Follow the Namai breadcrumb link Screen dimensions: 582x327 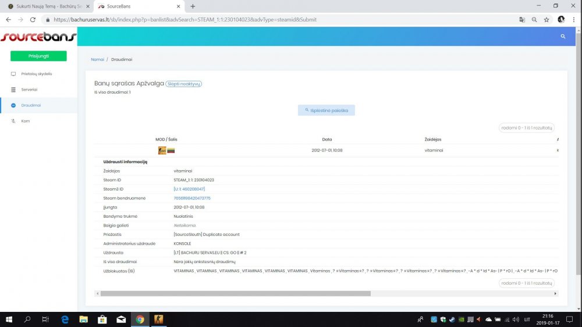[97, 59]
